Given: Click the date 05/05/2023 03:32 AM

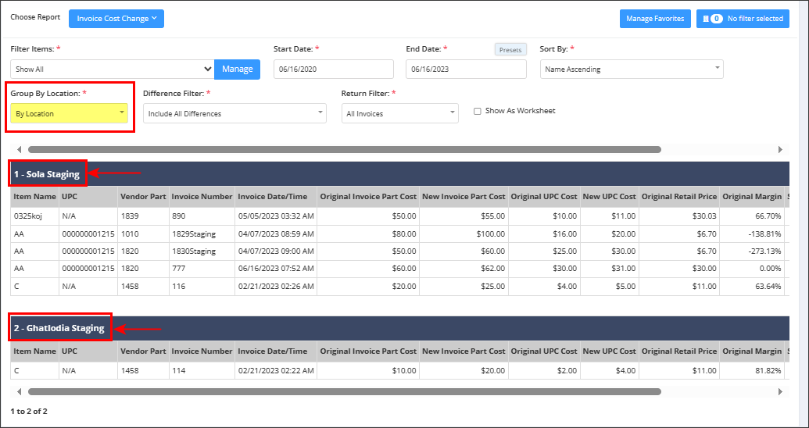Looking at the screenshot, I should point(275,216).
